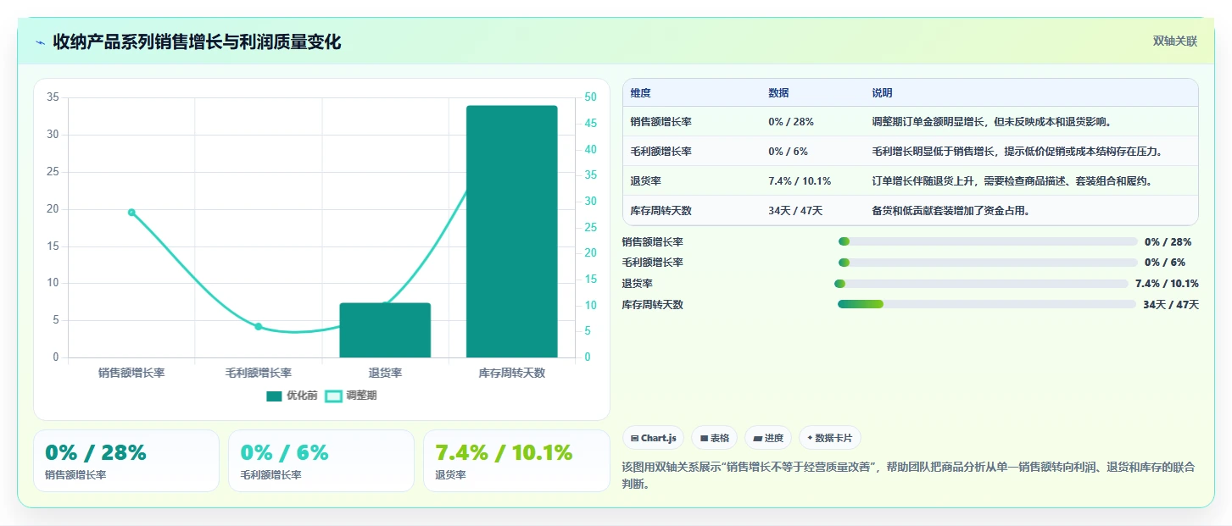Click the description starting 调整期订单金额明显增长
This screenshot has width=1232, height=526.
(991, 122)
